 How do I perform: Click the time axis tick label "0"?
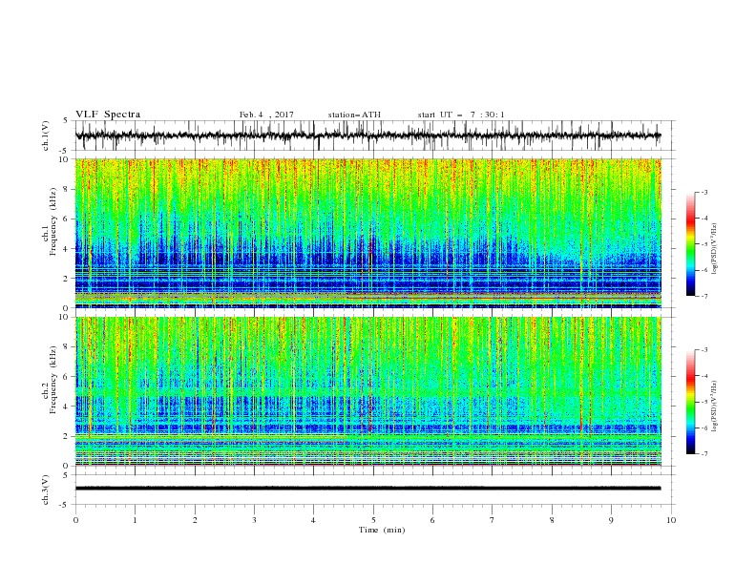pyautogui.click(x=75, y=520)
